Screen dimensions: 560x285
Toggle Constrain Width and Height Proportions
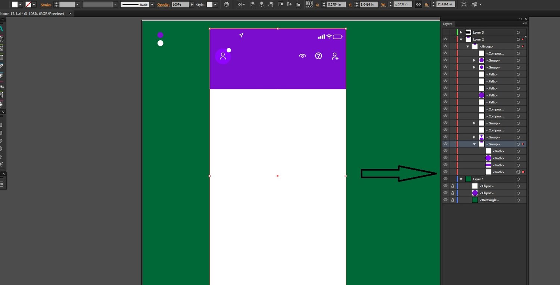(x=419, y=4)
